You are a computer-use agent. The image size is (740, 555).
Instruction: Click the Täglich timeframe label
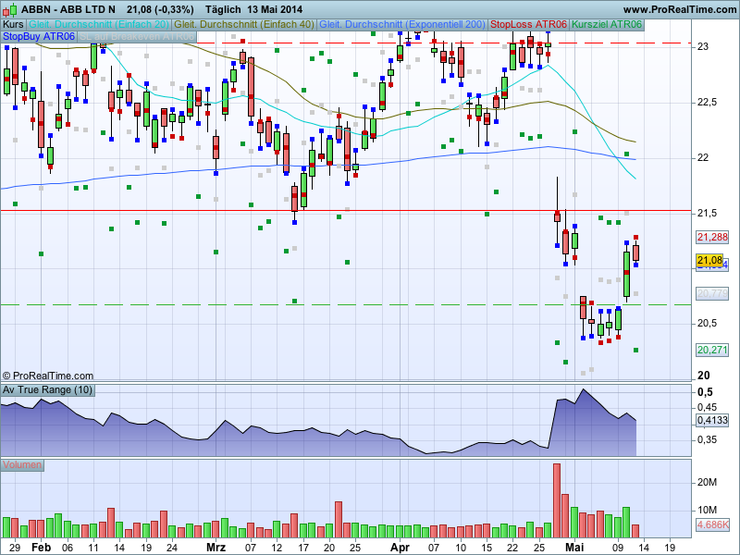(223, 9)
